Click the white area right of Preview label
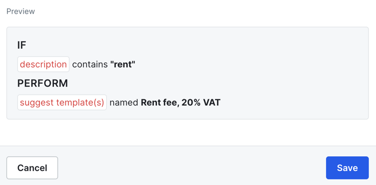The image size is (376, 185). pos(186,11)
